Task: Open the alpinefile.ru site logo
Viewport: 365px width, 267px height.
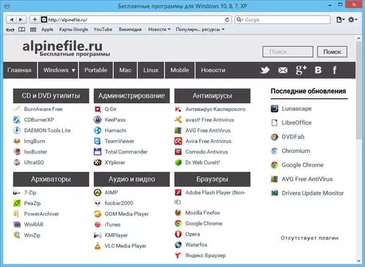Action: tap(65, 49)
